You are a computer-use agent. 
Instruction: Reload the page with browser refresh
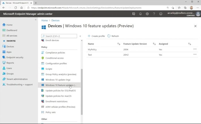(16, 8)
